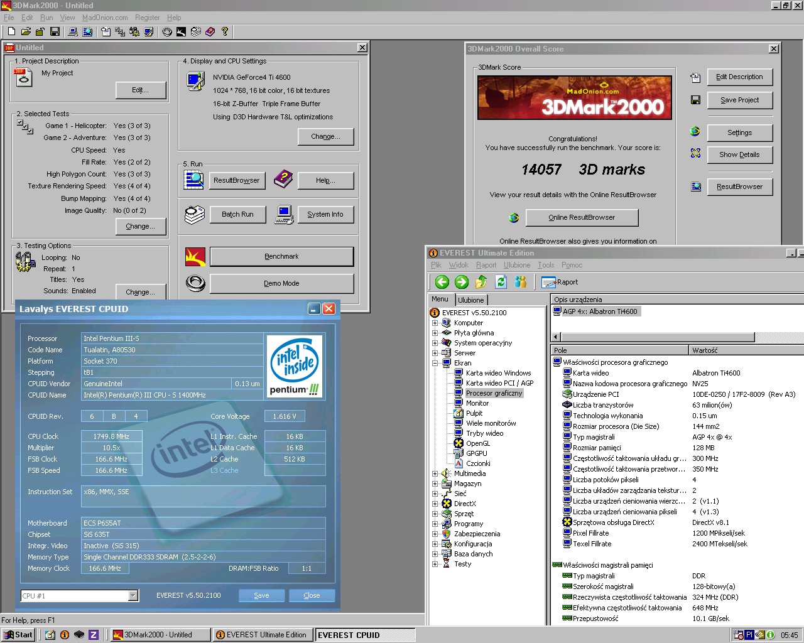Click the Edit Description button

pyautogui.click(x=740, y=77)
